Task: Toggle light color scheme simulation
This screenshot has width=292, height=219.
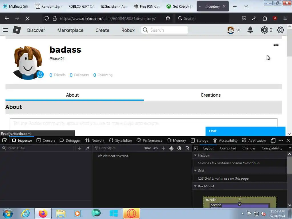Action: (x=171, y=148)
